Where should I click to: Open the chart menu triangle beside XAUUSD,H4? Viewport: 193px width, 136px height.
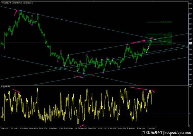tap(1, 3)
